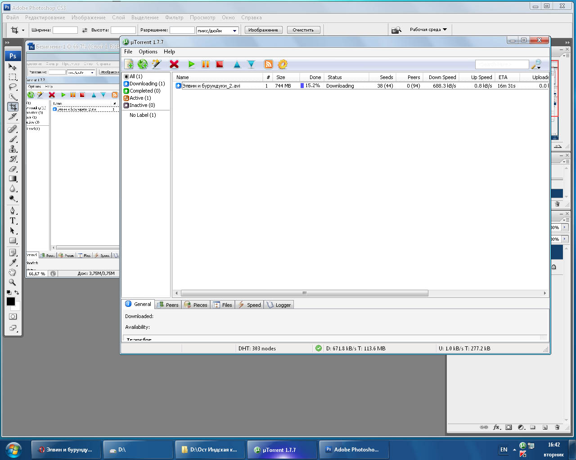Select the Healing Brush tool

[13, 129]
